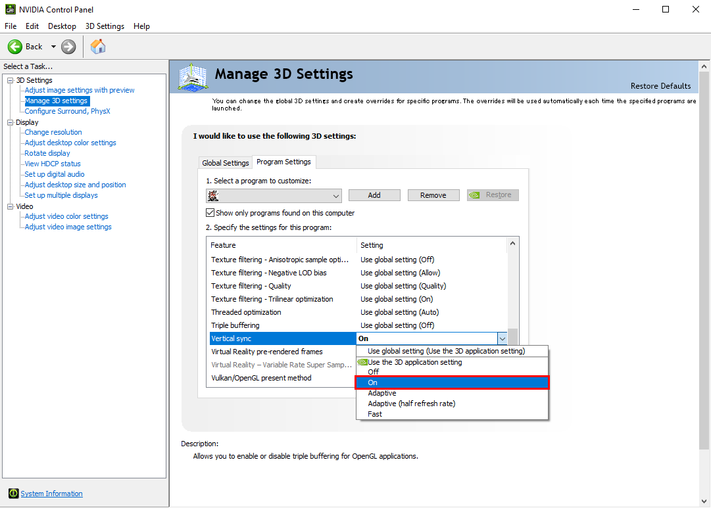The height and width of the screenshot is (508, 711).
Task: Select Texture filtering - Negative LOD bias row
Action: tap(357, 273)
